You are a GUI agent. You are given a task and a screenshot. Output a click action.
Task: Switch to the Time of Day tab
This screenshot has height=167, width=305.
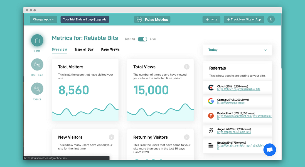(x=84, y=49)
